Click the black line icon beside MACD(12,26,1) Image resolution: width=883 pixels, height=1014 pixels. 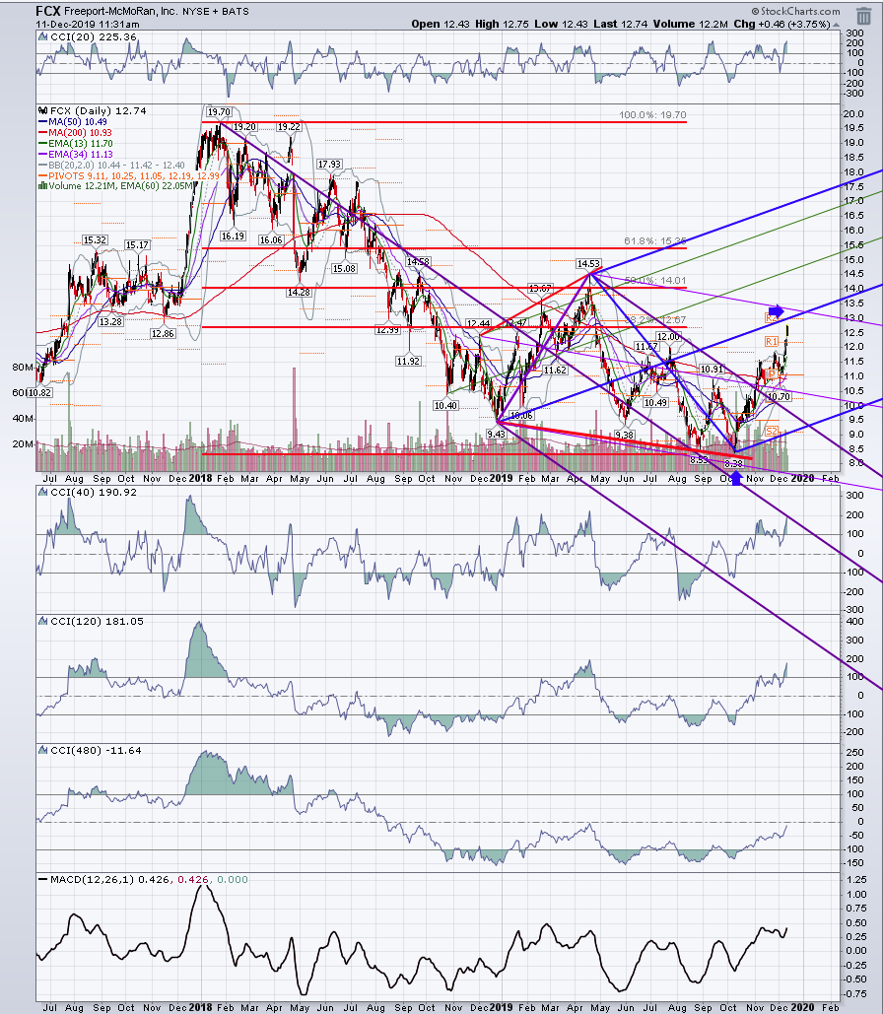tap(42, 879)
